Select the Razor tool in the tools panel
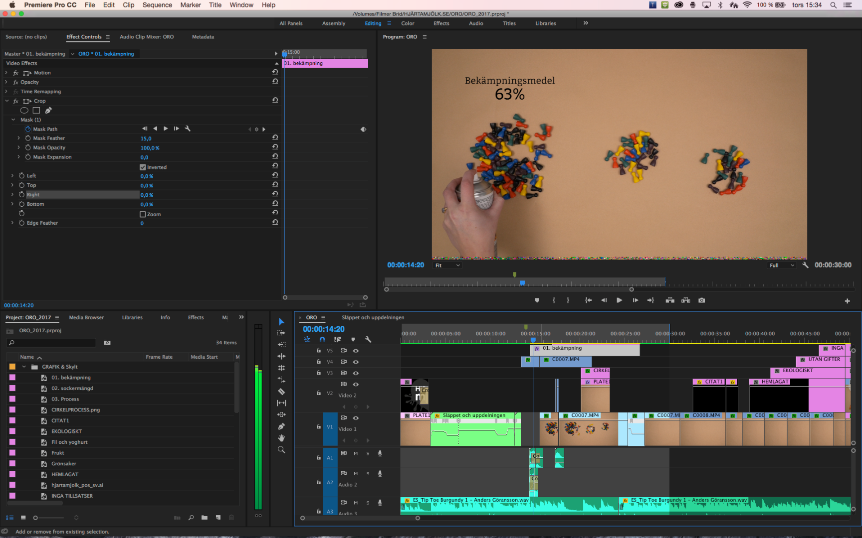 (281, 392)
